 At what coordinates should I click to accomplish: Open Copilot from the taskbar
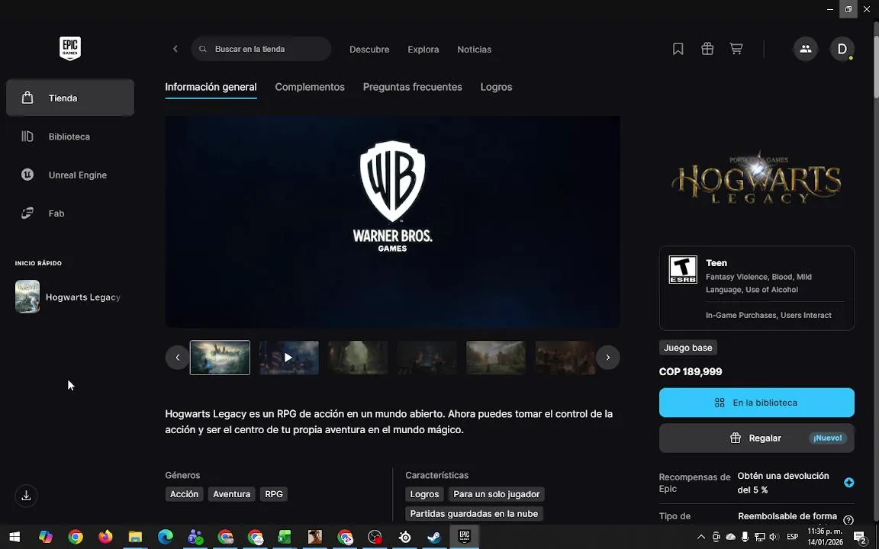click(46, 538)
